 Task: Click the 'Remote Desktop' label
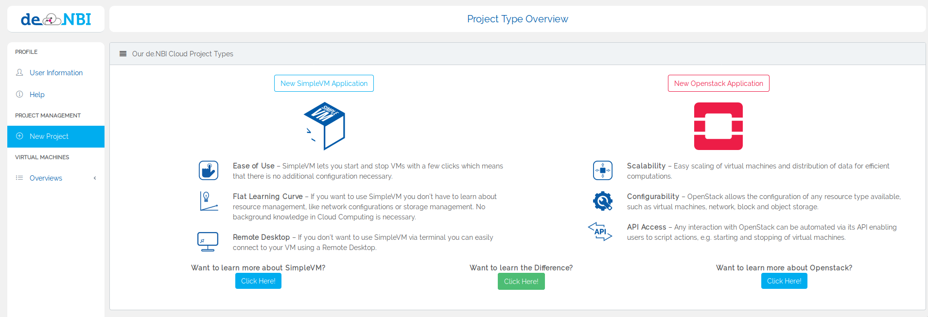(x=261, y=237)
